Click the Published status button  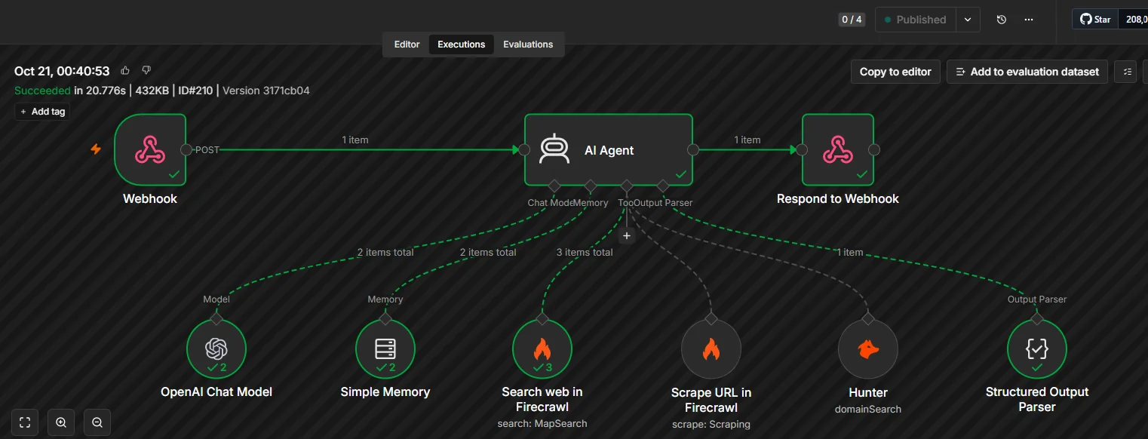coord(916,20)
